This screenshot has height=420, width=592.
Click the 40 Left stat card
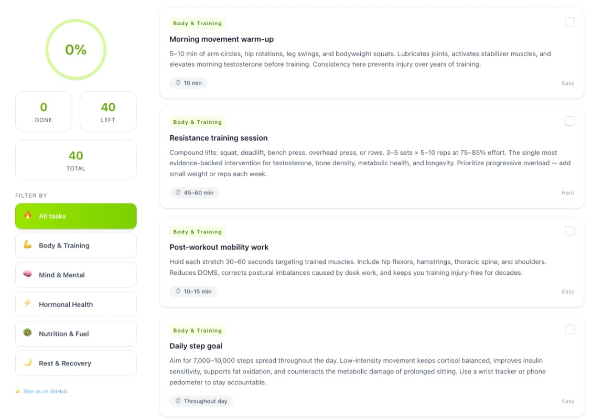coord(108,112)
